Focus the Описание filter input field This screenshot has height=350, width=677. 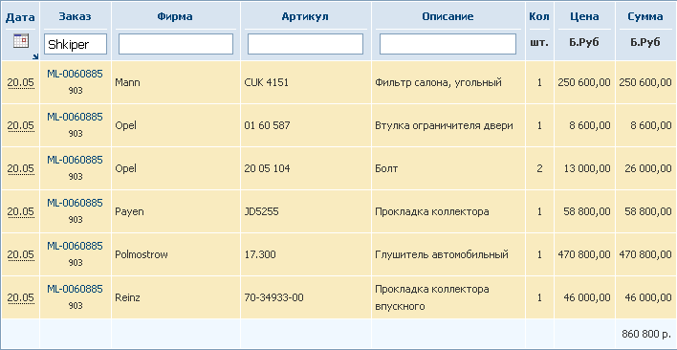coord(448,44)
